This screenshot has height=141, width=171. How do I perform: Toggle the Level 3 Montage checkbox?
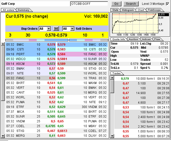coord(167,4)
